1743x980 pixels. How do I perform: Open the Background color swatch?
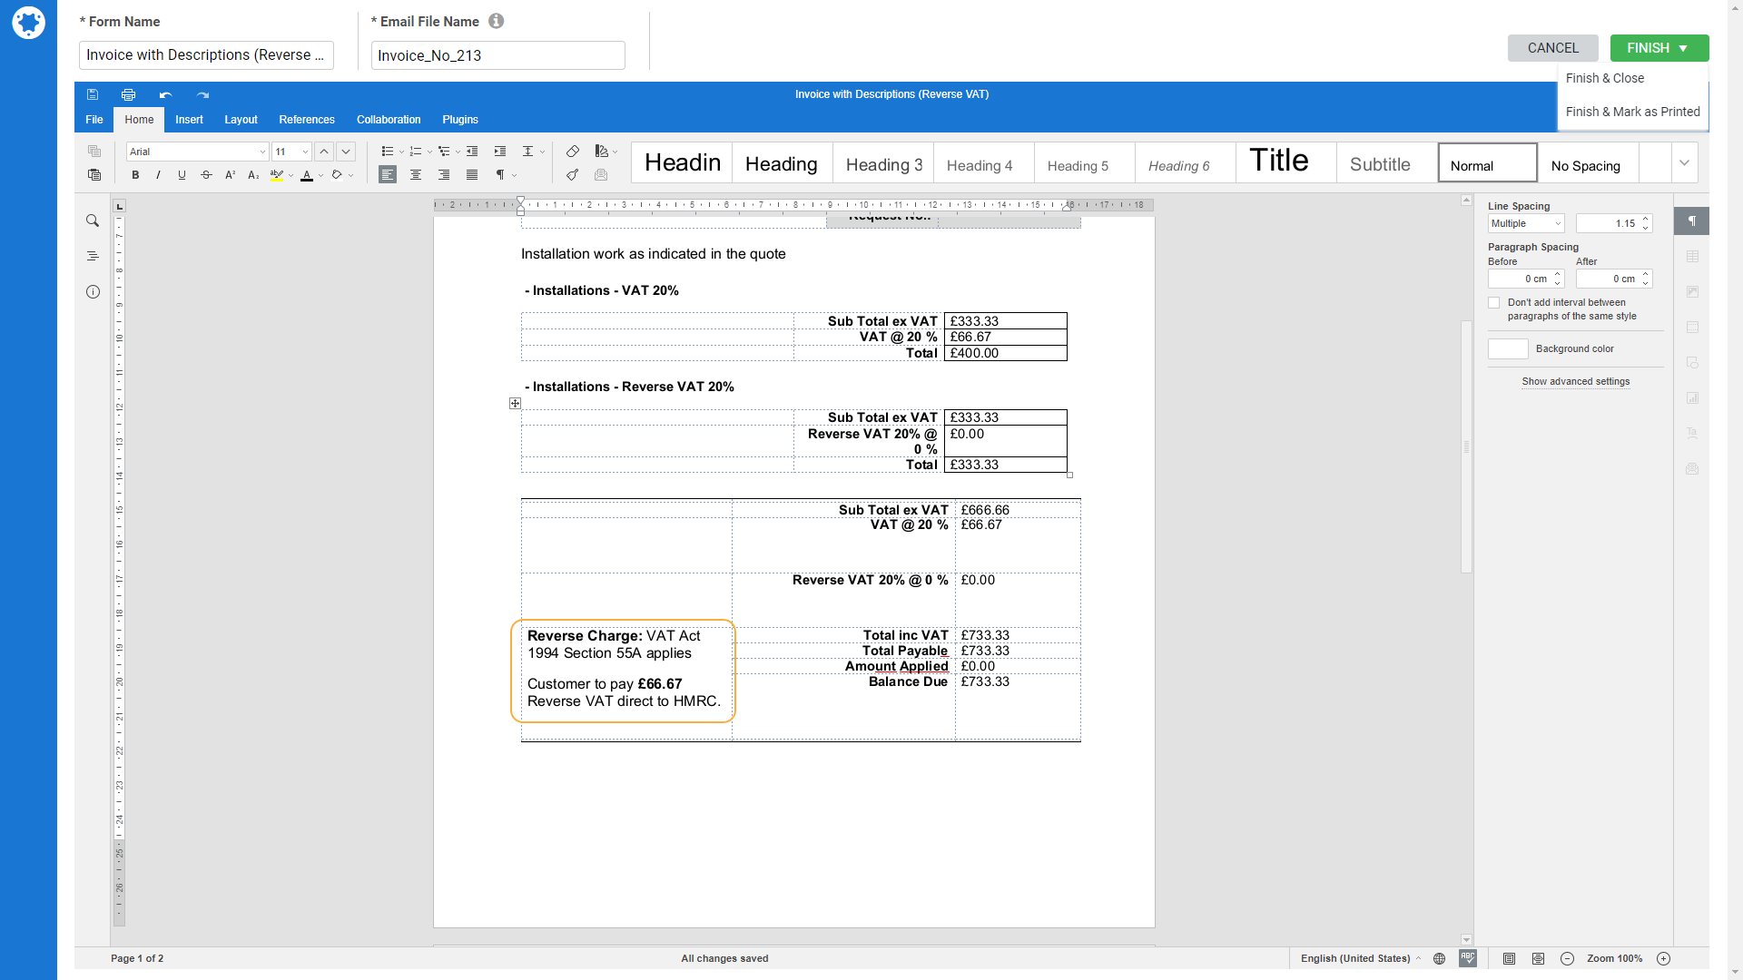(1508, 349)
